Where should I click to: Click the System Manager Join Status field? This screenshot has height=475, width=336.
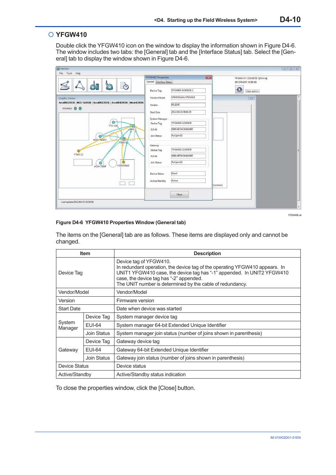coord(188,136)
